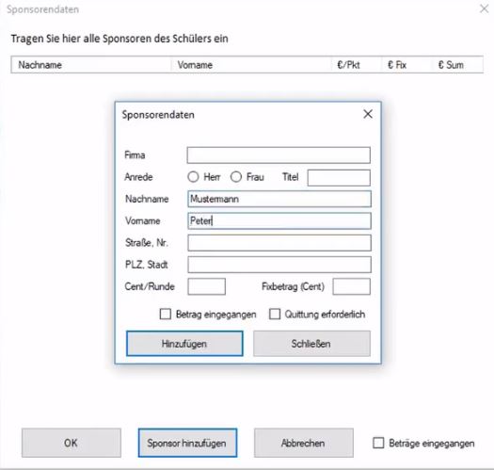Click the Hinzufügen button
The image size is (494, 470).
(x=184, y=344)
